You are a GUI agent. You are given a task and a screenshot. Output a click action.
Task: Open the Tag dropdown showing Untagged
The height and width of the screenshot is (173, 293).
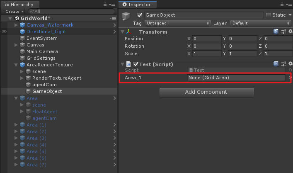(177, 23)
